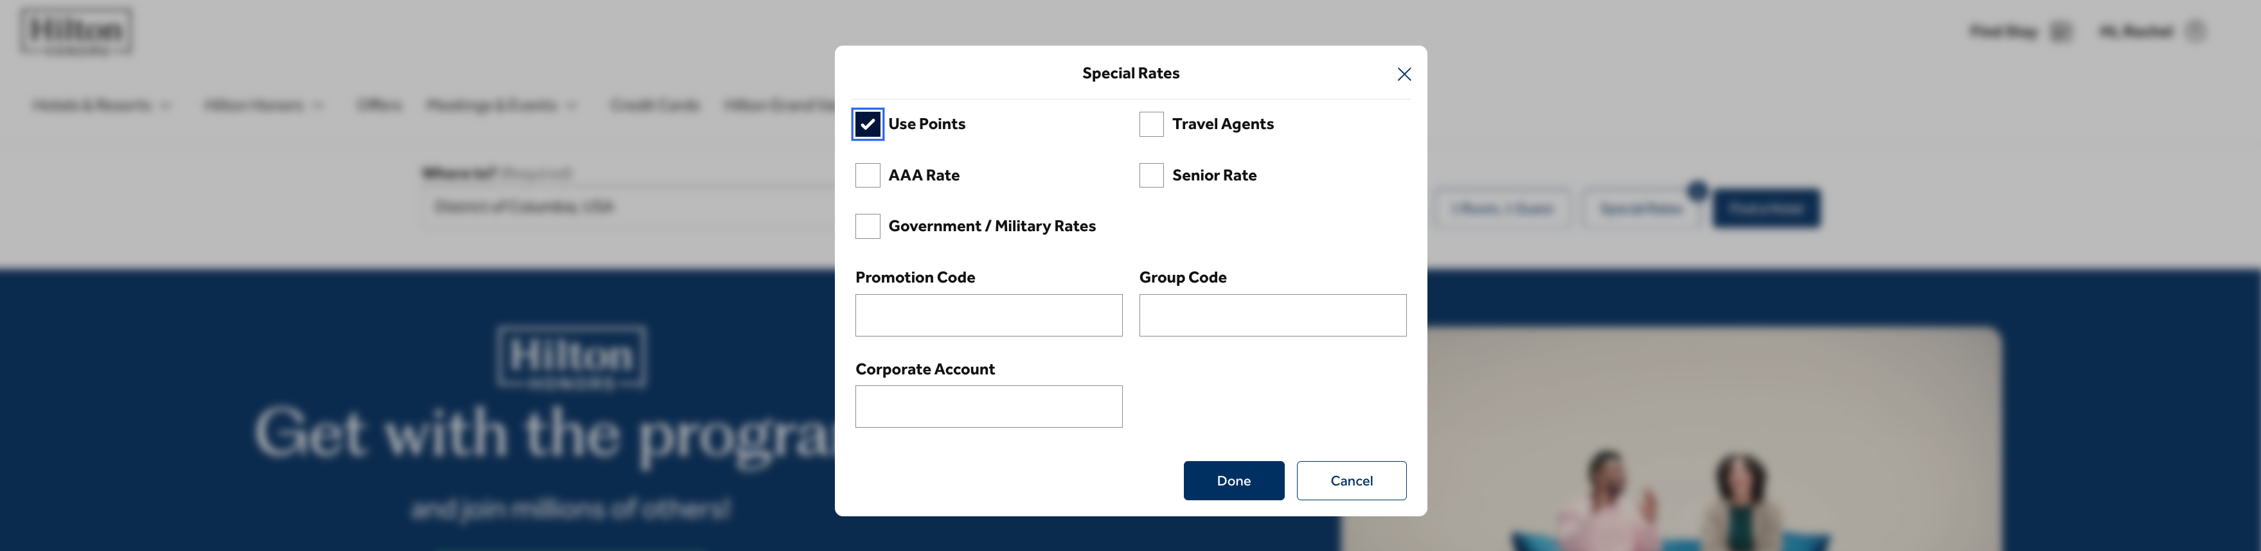Uncheck the Use Points checkbox
Viewport: 2261px width, 551px height.
click(x=867, y=125)
